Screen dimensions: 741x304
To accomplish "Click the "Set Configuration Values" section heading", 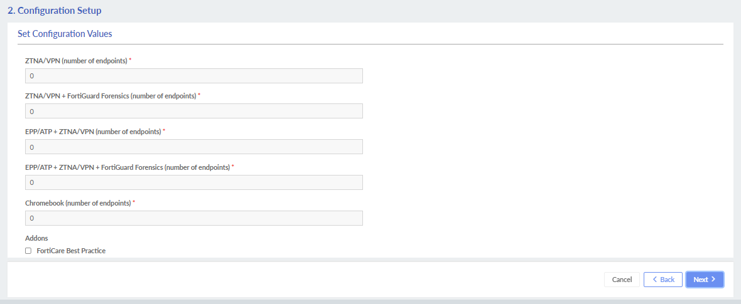I will point(65,34).
